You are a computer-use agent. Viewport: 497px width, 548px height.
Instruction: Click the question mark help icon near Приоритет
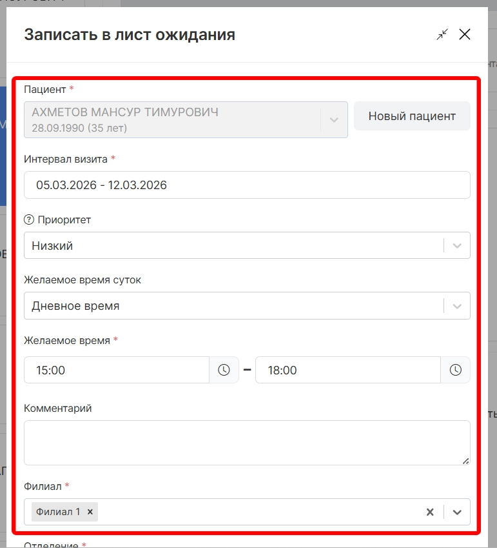(28, 219)
